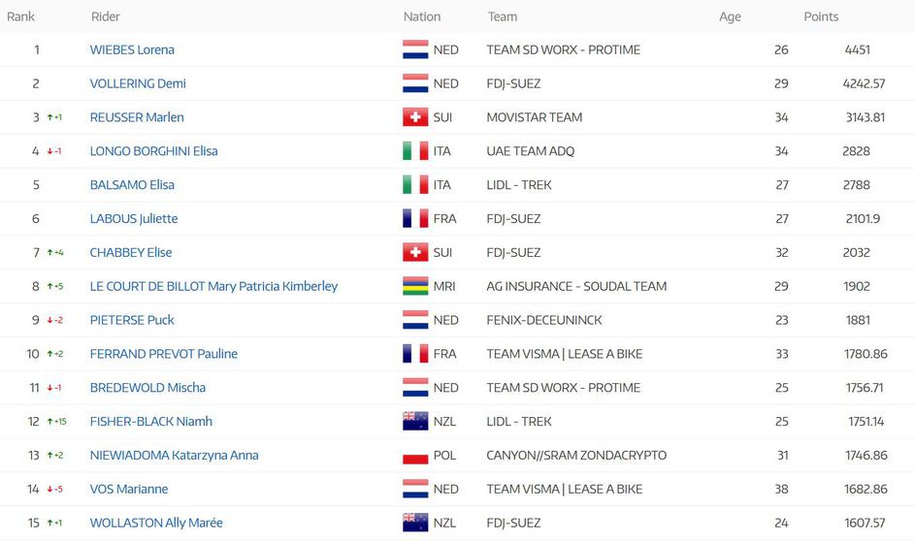Open PIETERSE Puck rider page

point(132,320)
